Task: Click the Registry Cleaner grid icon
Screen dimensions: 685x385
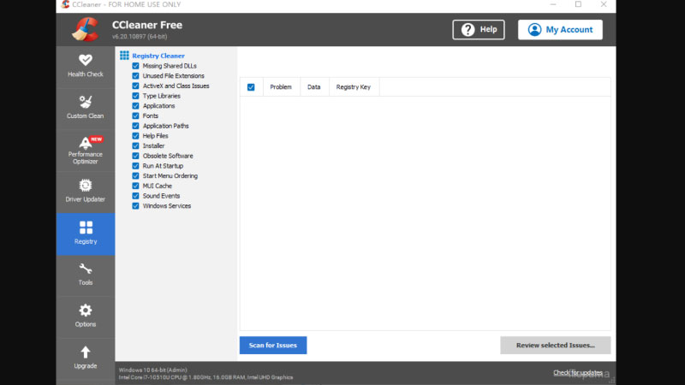Action: (124, 56)
